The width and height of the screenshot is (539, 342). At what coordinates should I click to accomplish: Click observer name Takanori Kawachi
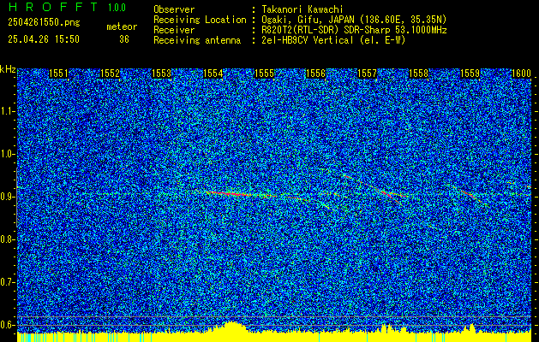click(x=302, y=9)
